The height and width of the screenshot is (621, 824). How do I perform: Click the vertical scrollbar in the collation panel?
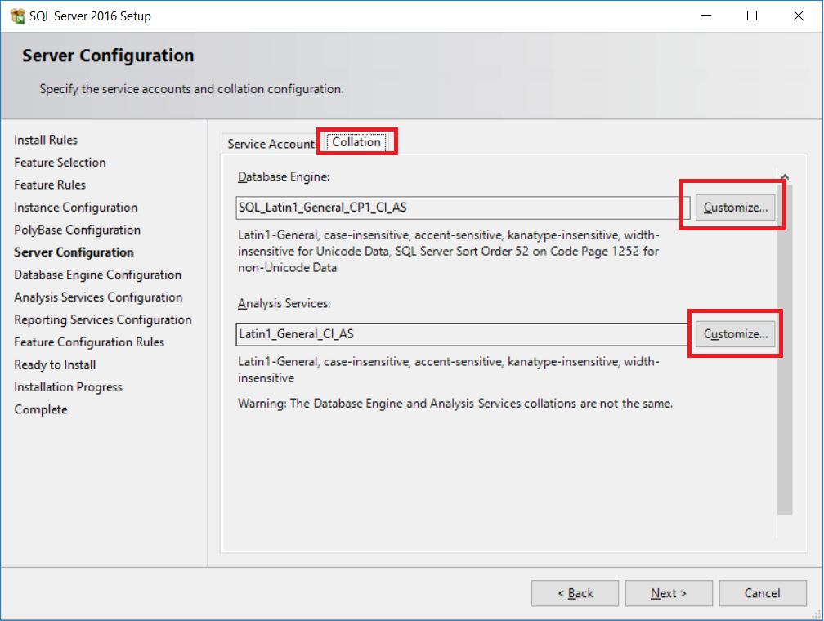pos(785,350)
